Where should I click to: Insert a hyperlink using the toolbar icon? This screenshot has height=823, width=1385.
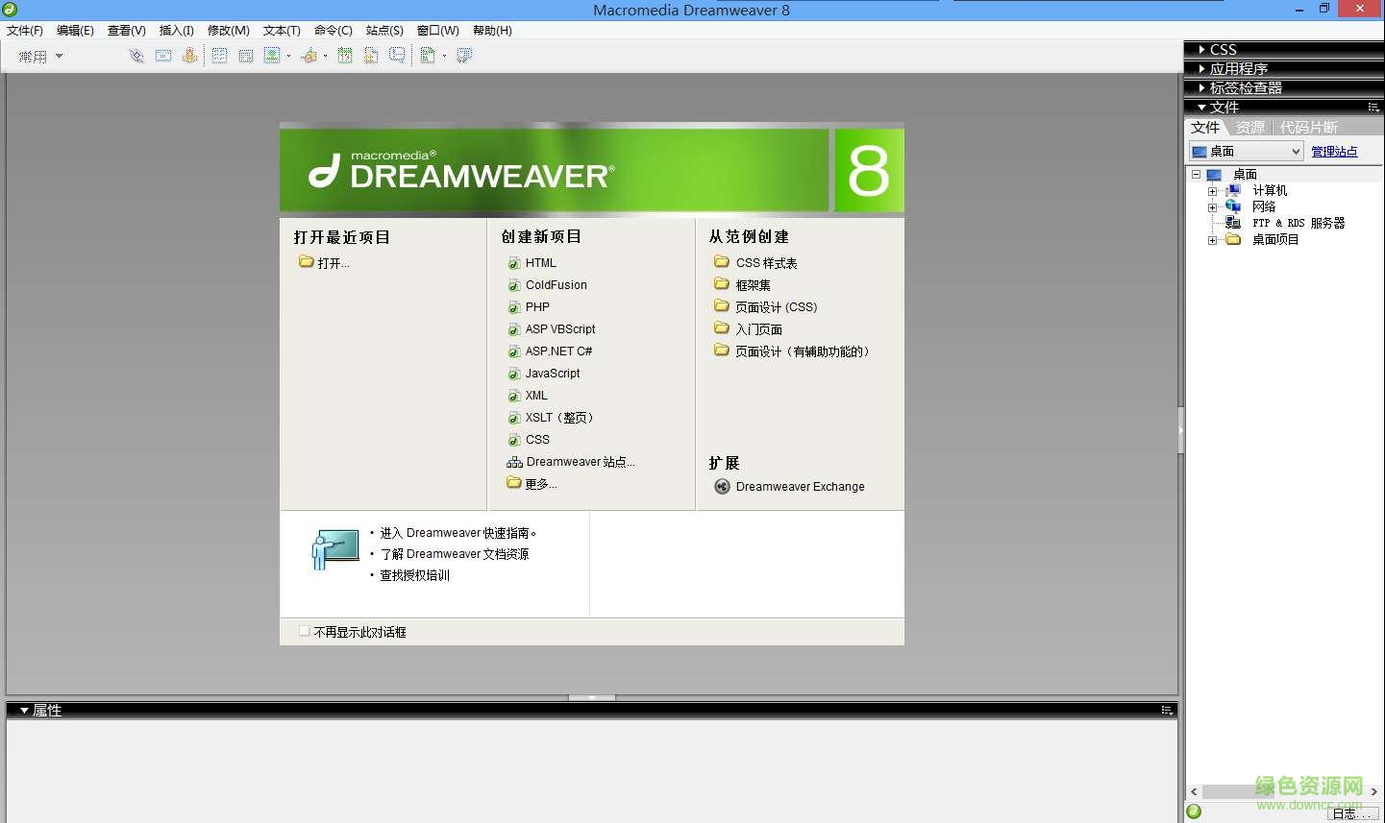136,55
